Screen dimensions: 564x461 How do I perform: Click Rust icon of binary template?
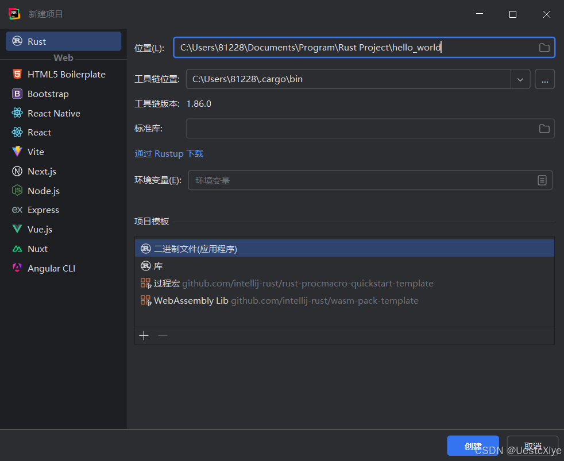point(146,249)
